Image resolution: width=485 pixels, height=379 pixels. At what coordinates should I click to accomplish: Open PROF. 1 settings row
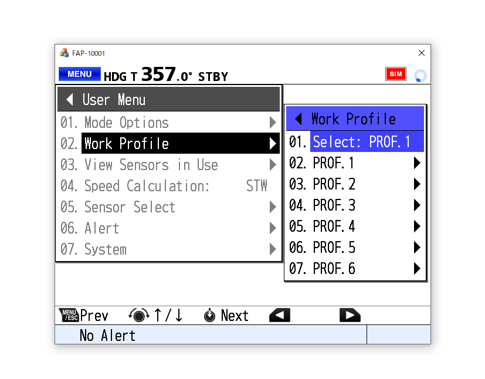point(355,163)
